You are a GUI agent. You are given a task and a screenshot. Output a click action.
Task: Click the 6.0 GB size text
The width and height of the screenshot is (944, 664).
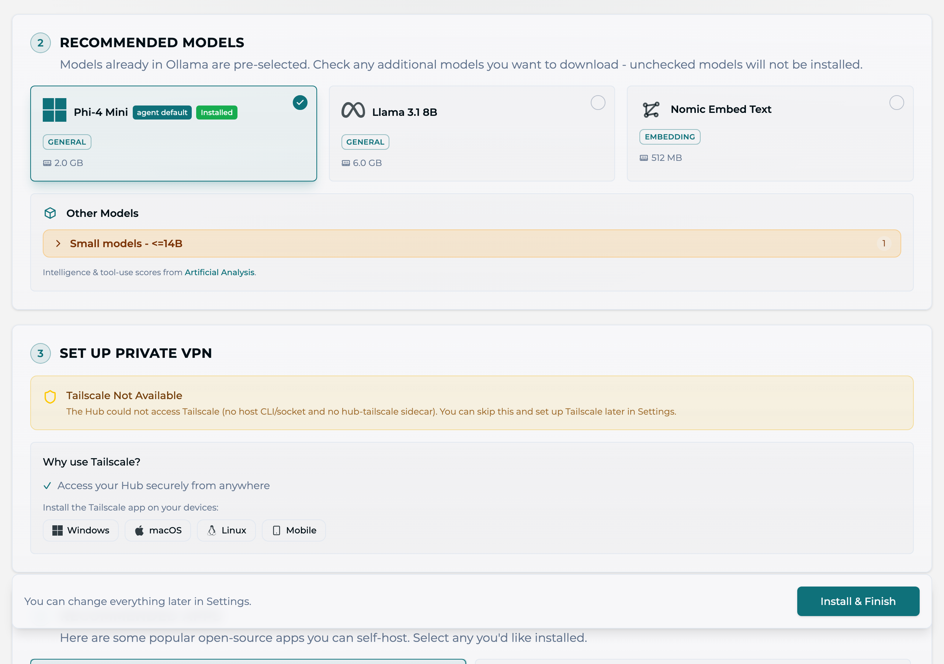(x=367, y=163)
